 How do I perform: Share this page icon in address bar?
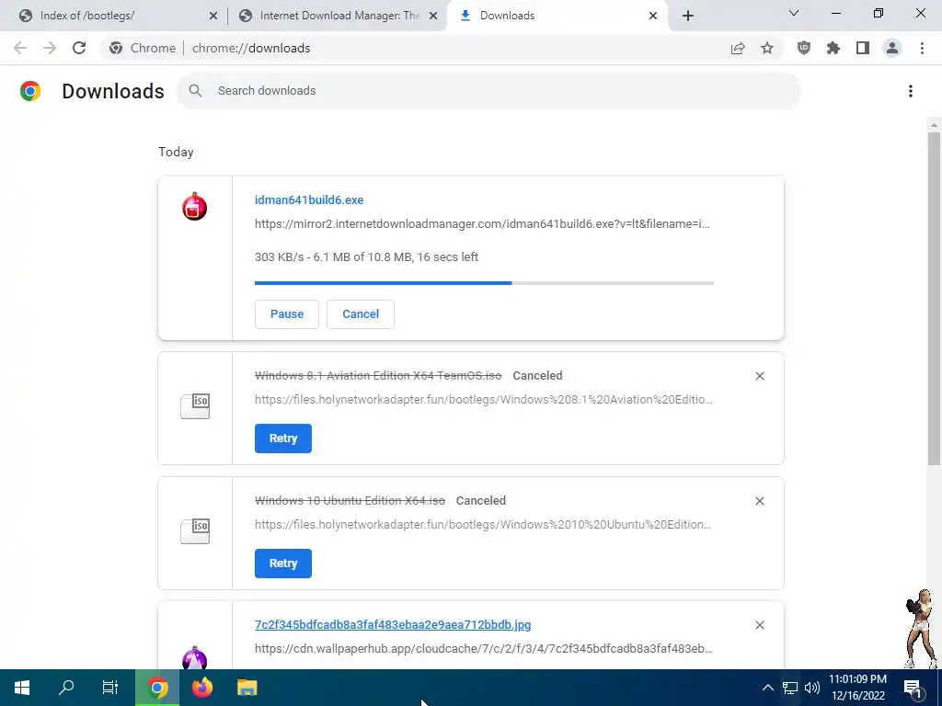(738, 48)
